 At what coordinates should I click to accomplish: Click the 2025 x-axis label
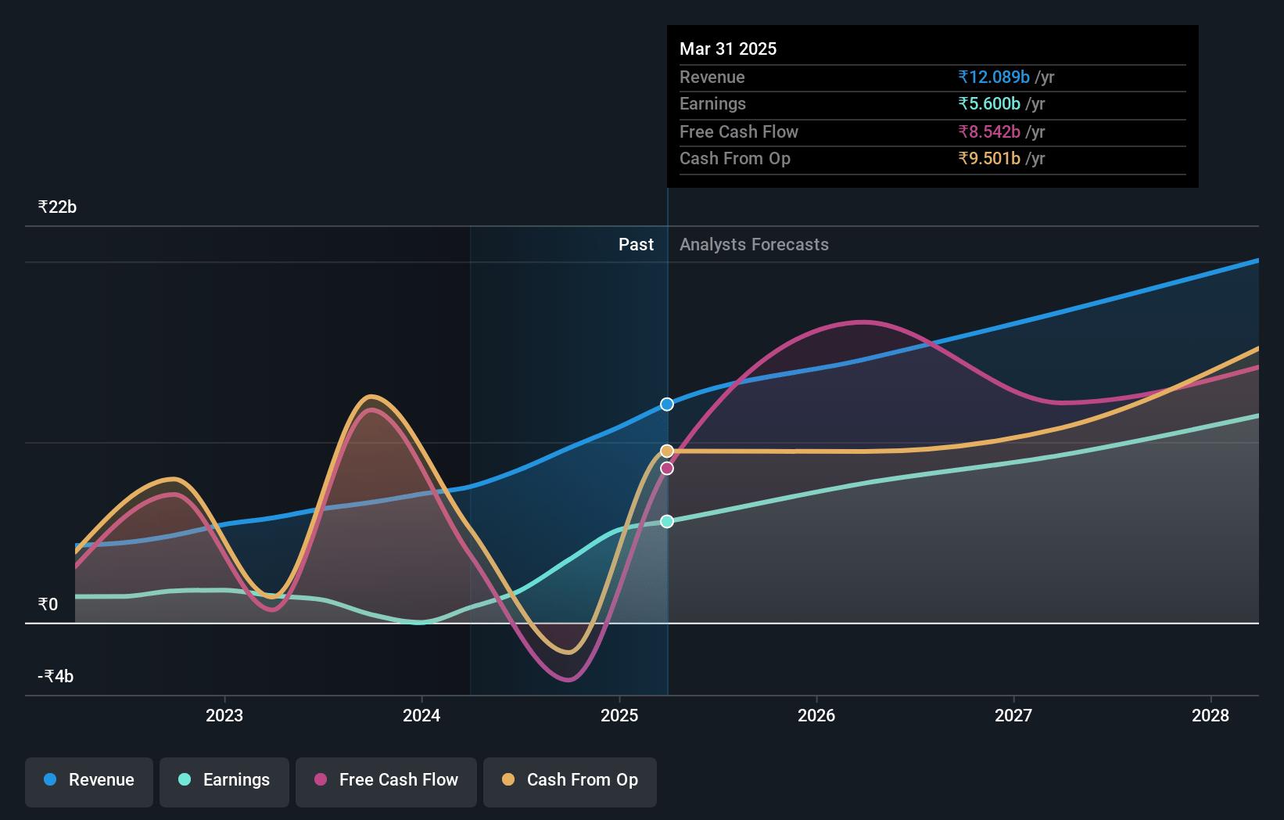coord(619,715)
